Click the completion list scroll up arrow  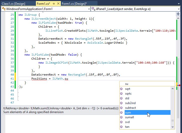tap(173, 89)
